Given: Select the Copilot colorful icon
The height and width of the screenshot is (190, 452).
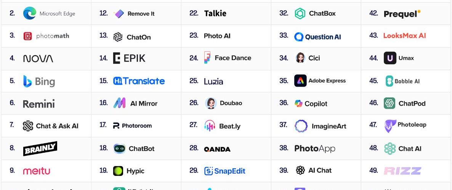Looking at the screenshot, I should pyautogui.click(x=298, y=103).
